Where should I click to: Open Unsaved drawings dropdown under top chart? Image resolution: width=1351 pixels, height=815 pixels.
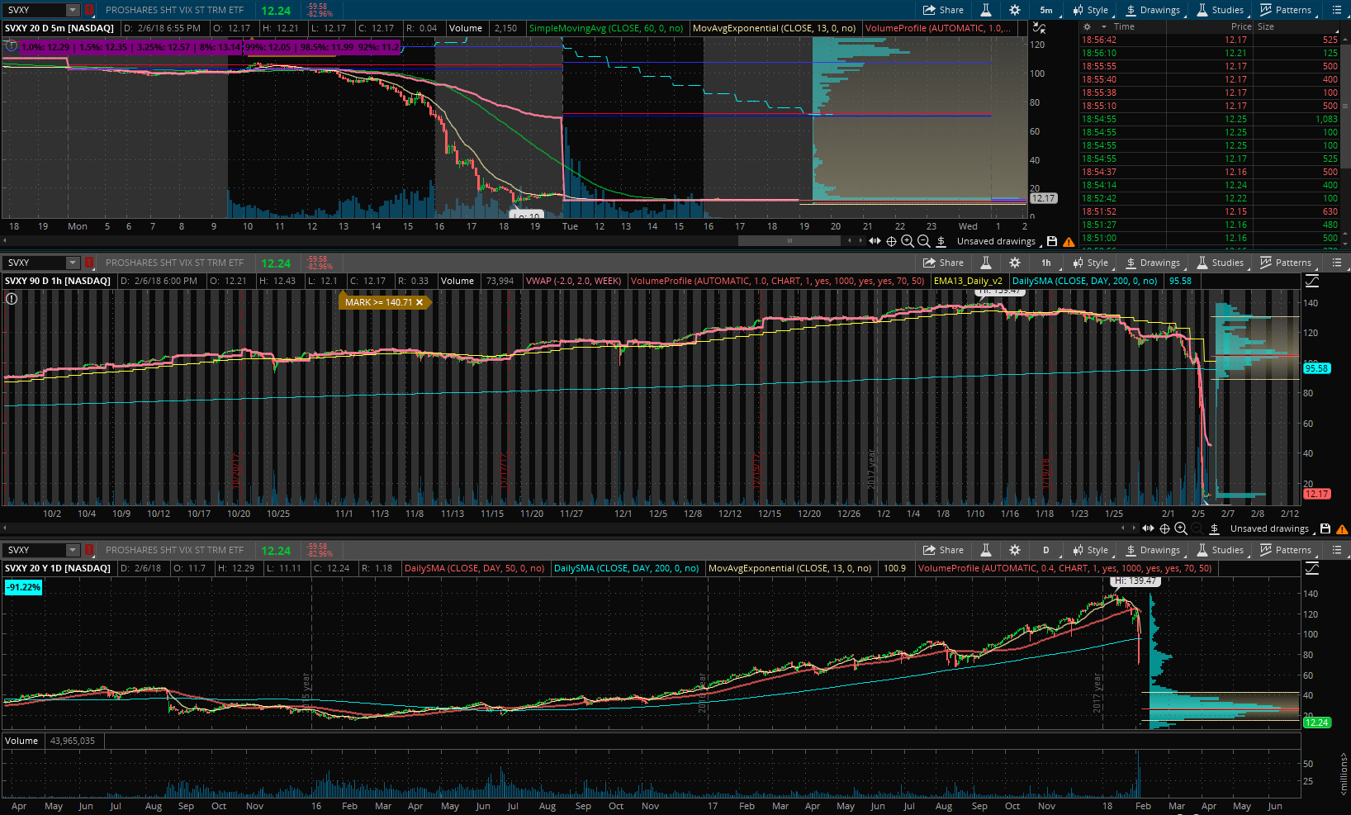click(x=998, y=241)
